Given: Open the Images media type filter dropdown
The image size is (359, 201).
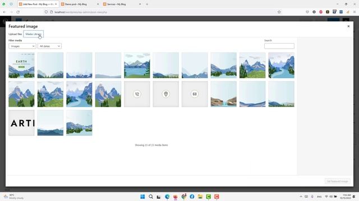Looking at the screenshot, I should [22, 46].
